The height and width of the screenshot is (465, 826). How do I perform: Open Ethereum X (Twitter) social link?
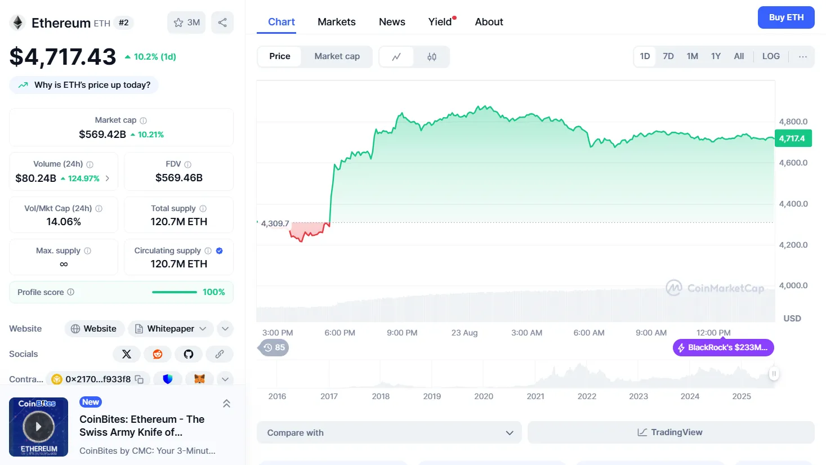(x=127, y=354)
